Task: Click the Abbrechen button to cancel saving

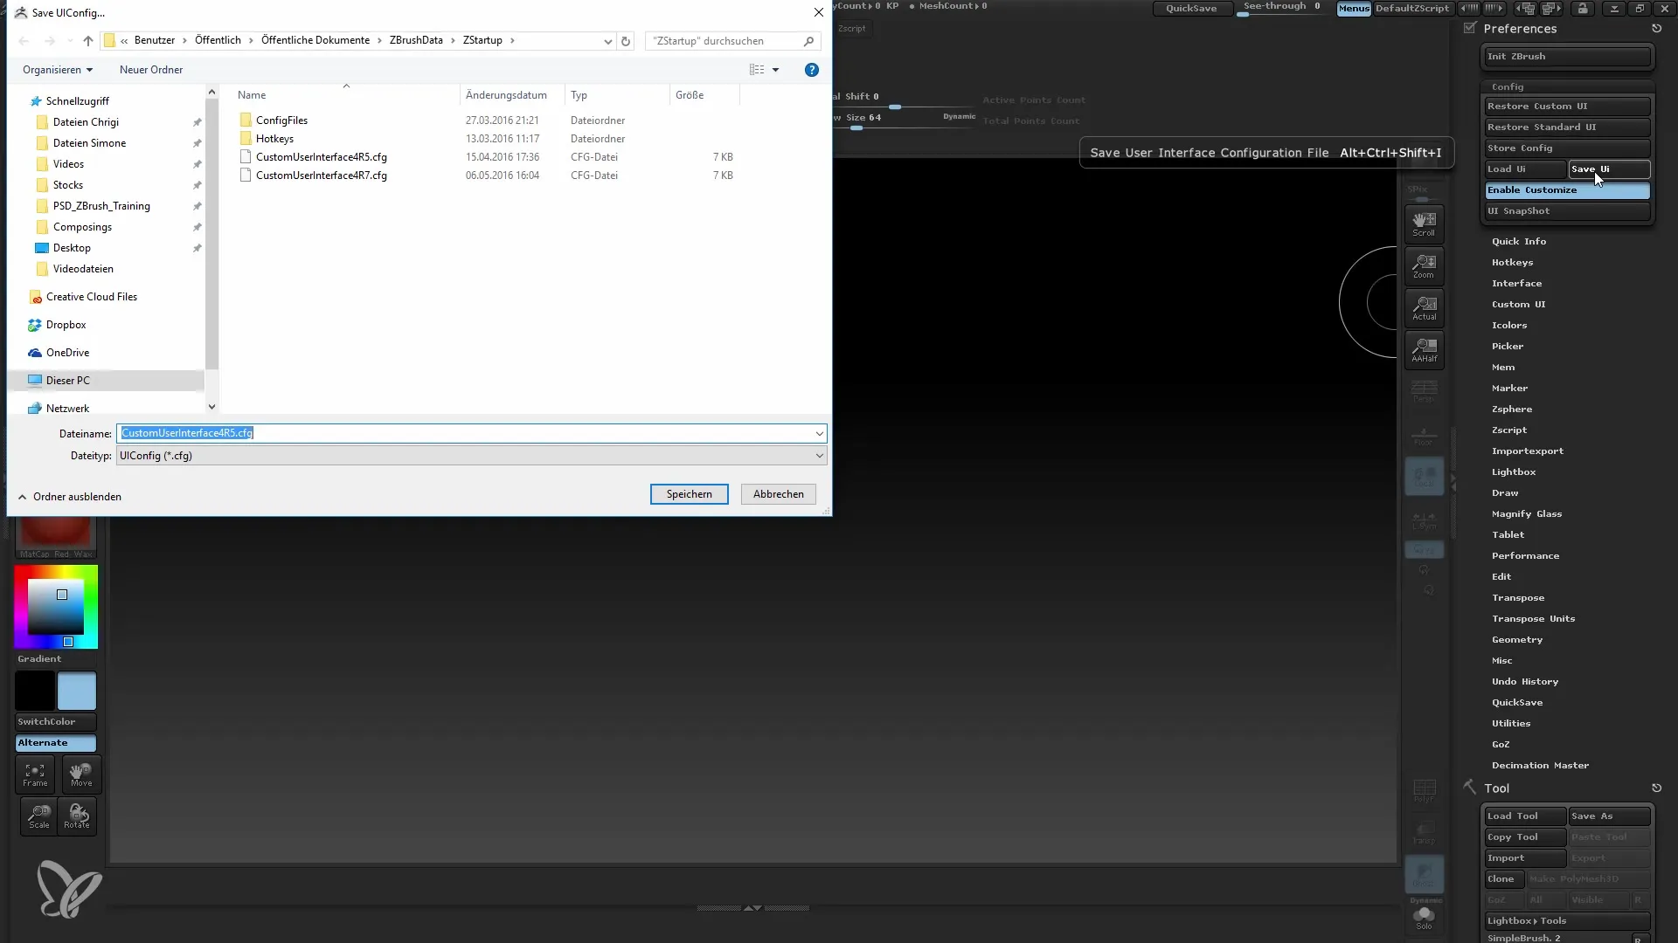Action: (x=777, y=494)
